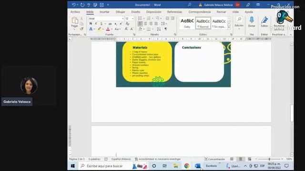Toggle underline (S) formatting
The image size is (305, 171).
101,24
